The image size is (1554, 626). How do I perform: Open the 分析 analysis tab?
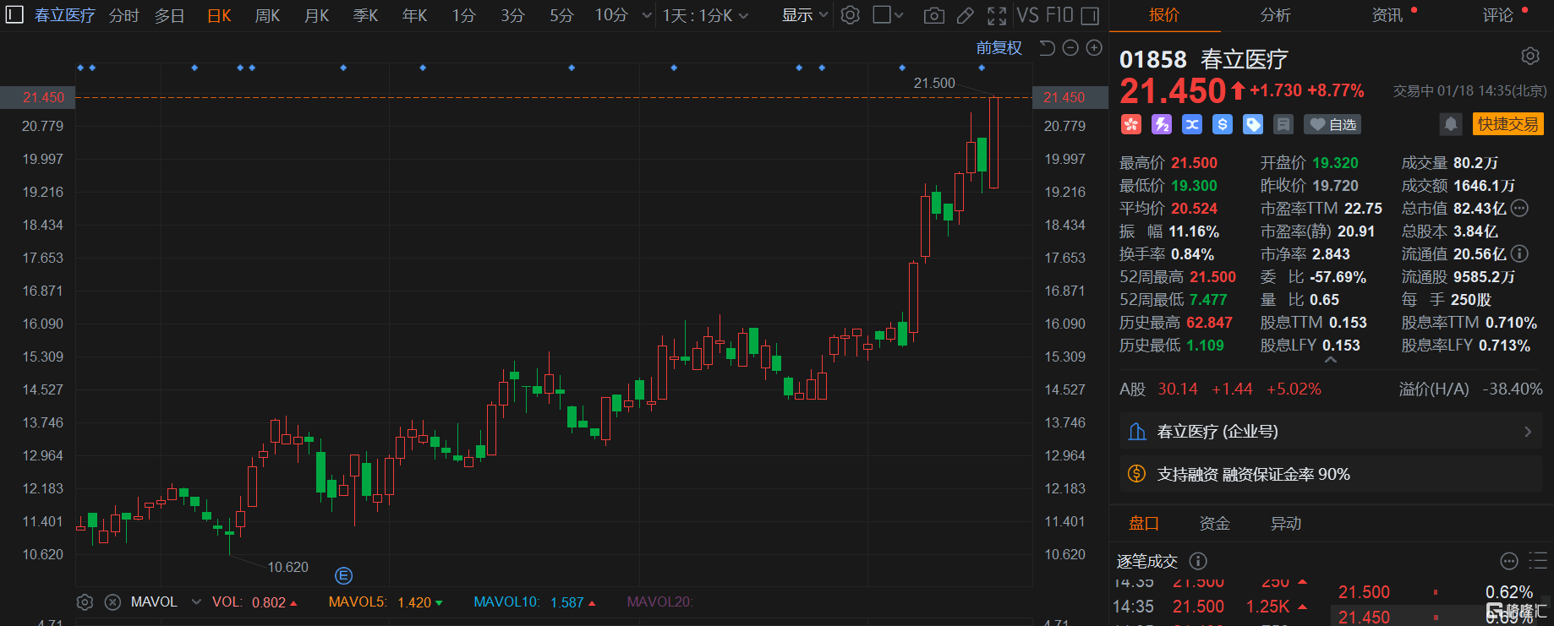click(1275, 15)
